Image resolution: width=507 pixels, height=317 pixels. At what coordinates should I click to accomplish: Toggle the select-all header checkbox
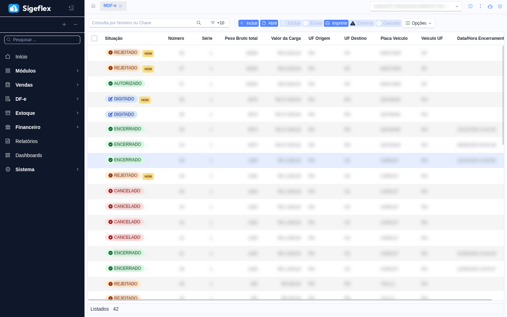[94, 38]
